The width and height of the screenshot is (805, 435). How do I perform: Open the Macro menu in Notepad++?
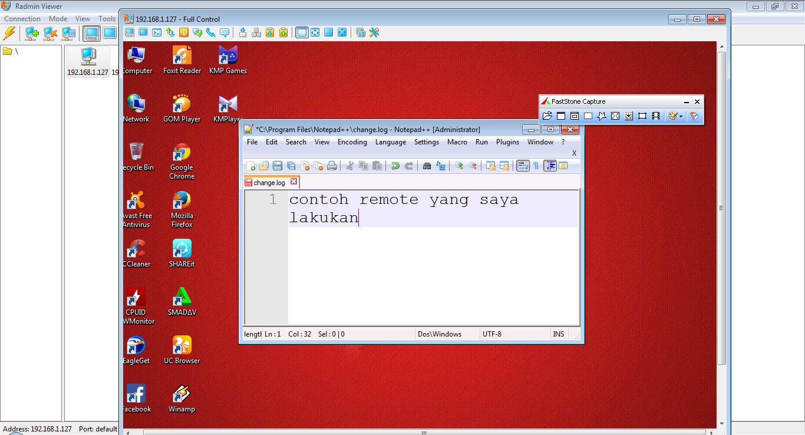(x=457, y=142)
